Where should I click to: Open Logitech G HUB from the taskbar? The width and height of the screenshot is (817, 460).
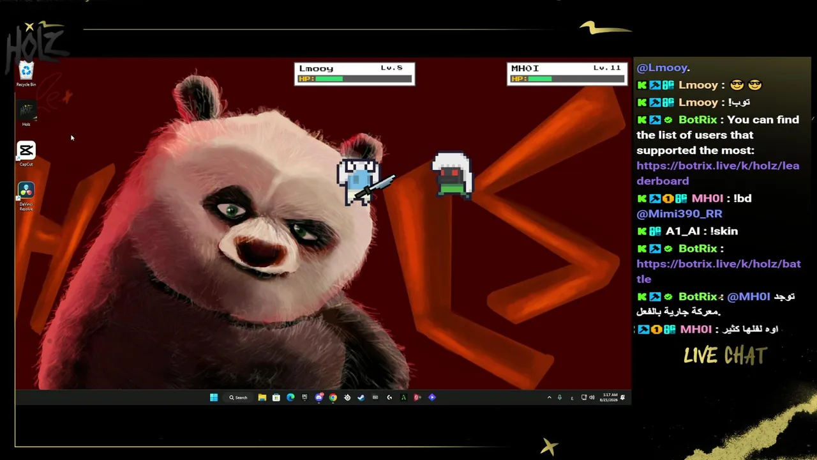[389, 397]
